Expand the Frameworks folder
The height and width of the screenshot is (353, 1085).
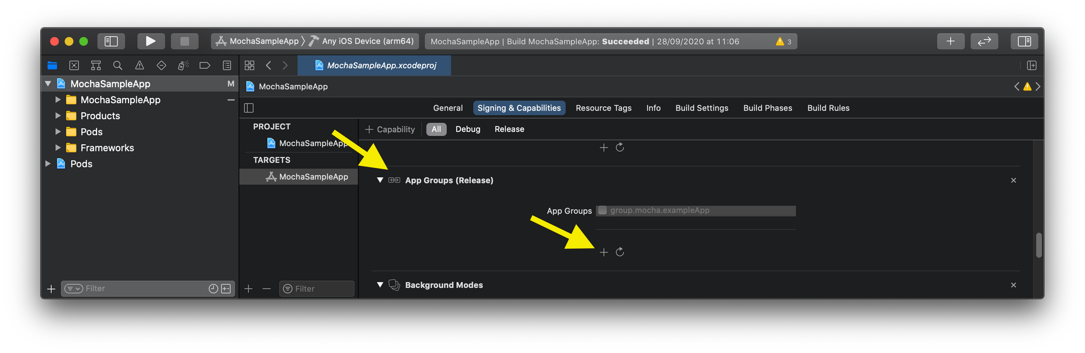point(58,147)
